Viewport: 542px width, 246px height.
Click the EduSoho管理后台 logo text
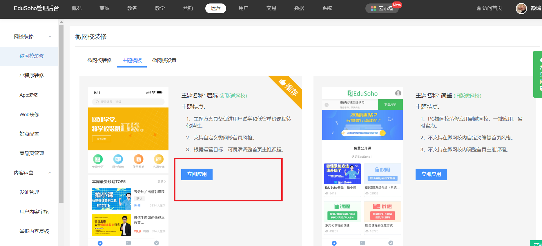pos(37,8)
